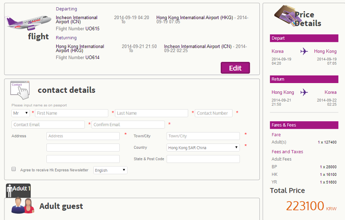
Task: Click the total price 223100 KRW
Action: coord(311,206)
